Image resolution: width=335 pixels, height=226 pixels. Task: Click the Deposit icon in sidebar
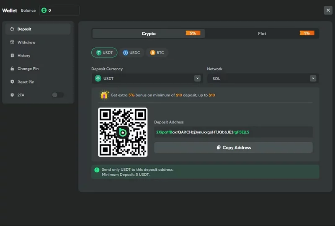[x=12, y=29]
